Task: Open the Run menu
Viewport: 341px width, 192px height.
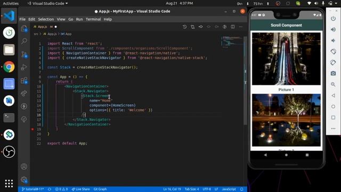Action: click(x=79, y=19)
